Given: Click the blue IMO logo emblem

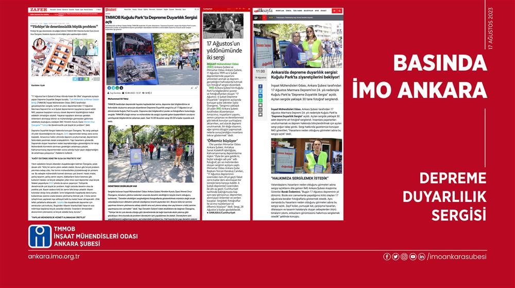Looking at the screenshot, I should 40,236.
